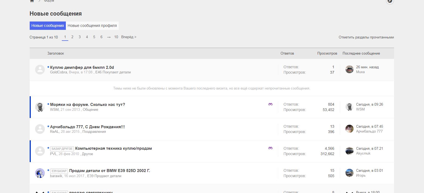This screenshot has height=193, width=424.
Task: Jump to page 10 in pagination
Action: (x=116, y=37)
